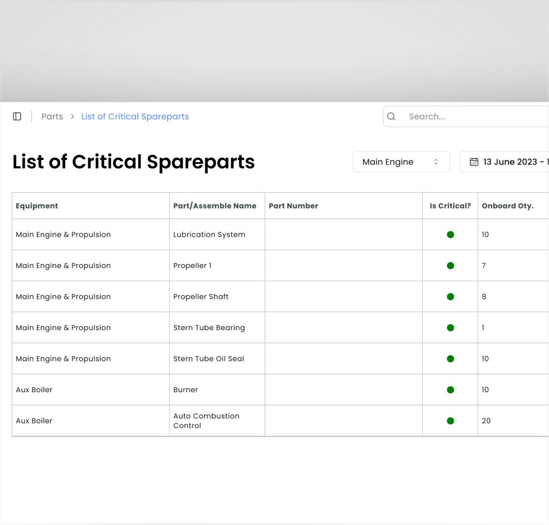
Task: Open the Main Engine filter dropdown
Action: [401, 162]
